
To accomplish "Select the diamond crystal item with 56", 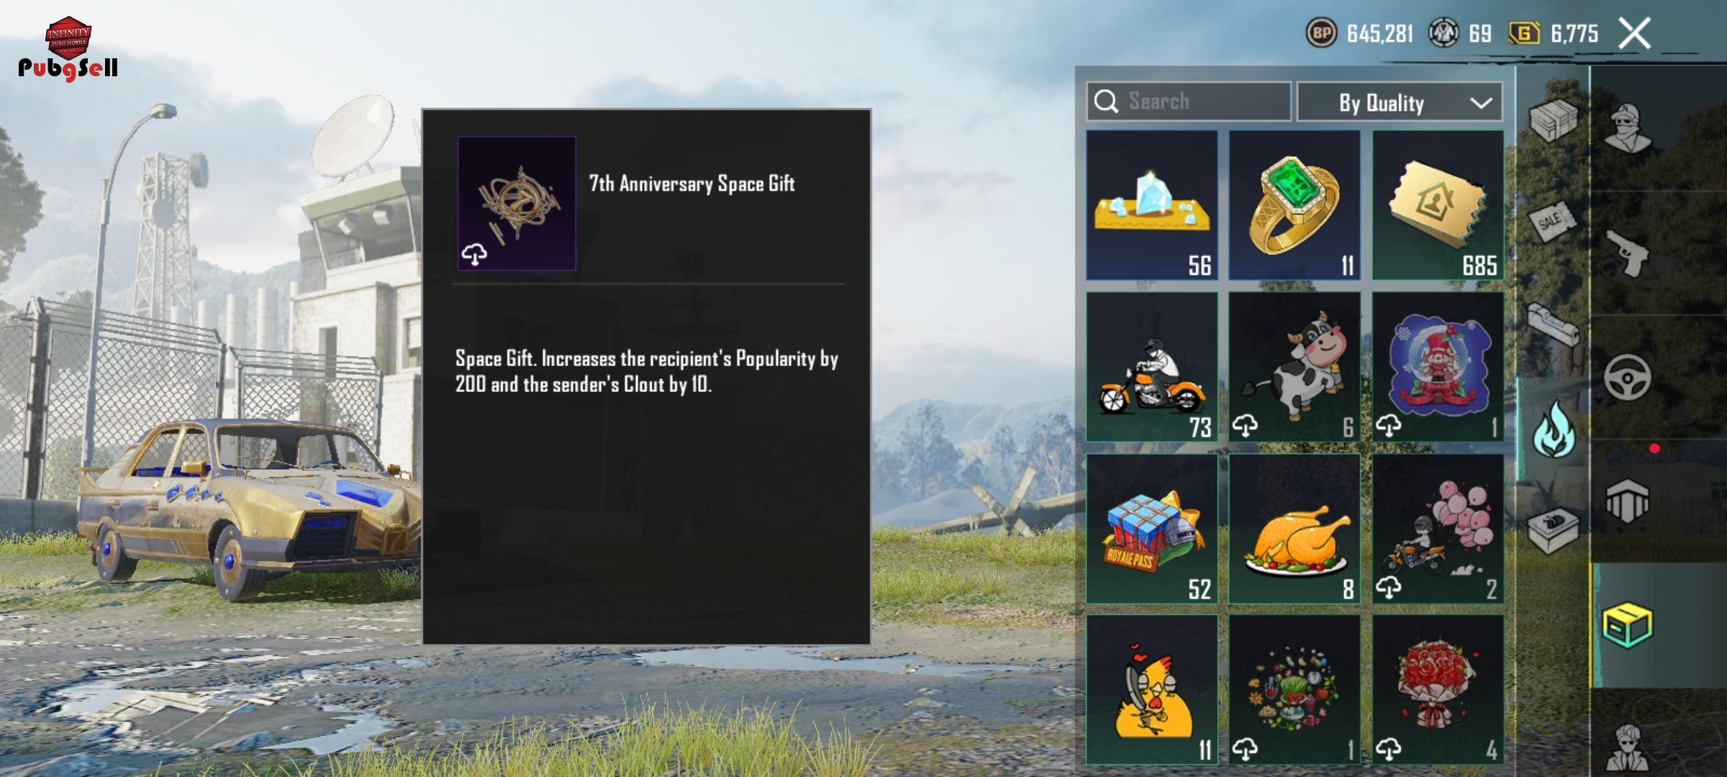I will point(1151,205).
